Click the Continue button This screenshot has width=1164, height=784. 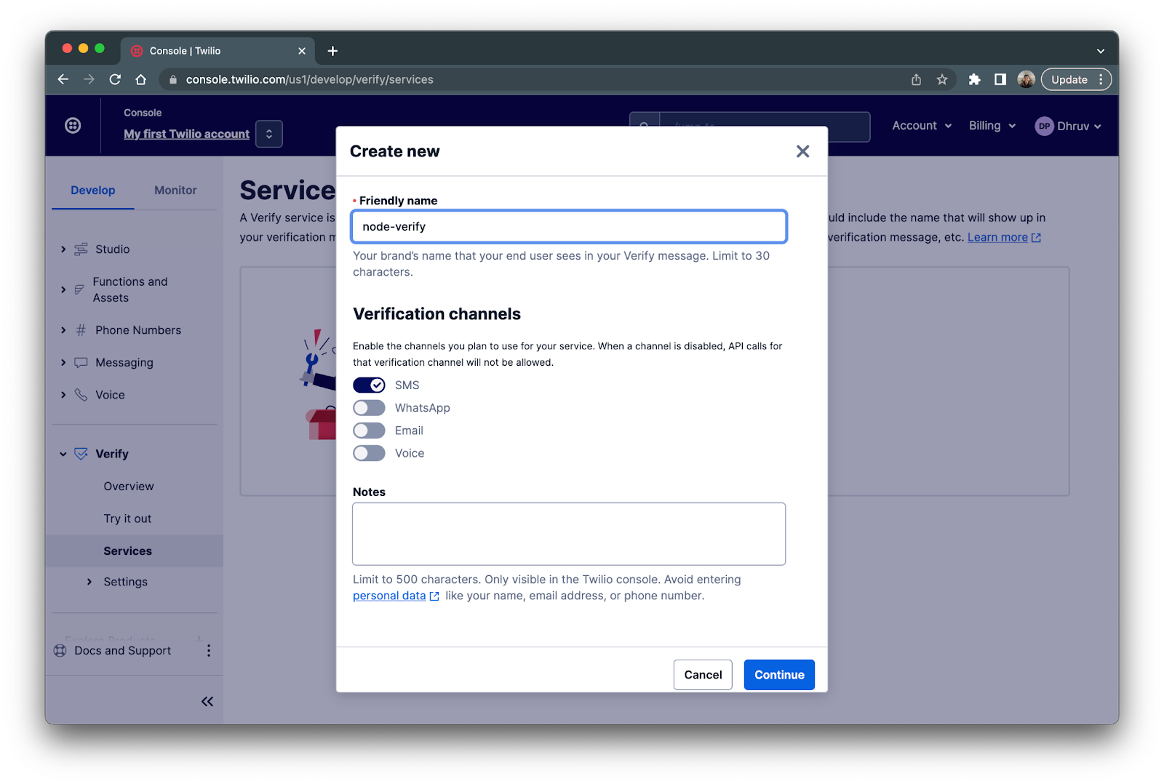click(779, 675)
